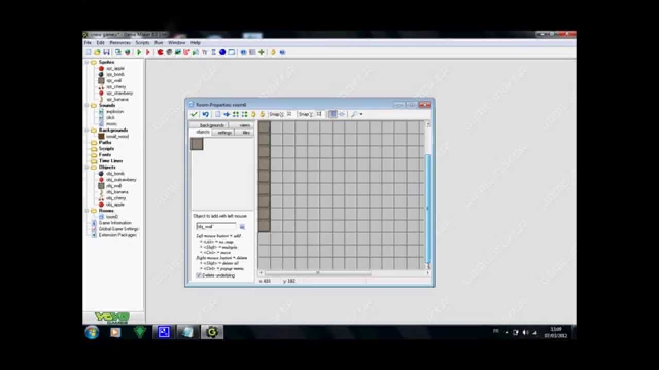659x370 pixels.
Task: Open the Run menu
Action: 159,43
